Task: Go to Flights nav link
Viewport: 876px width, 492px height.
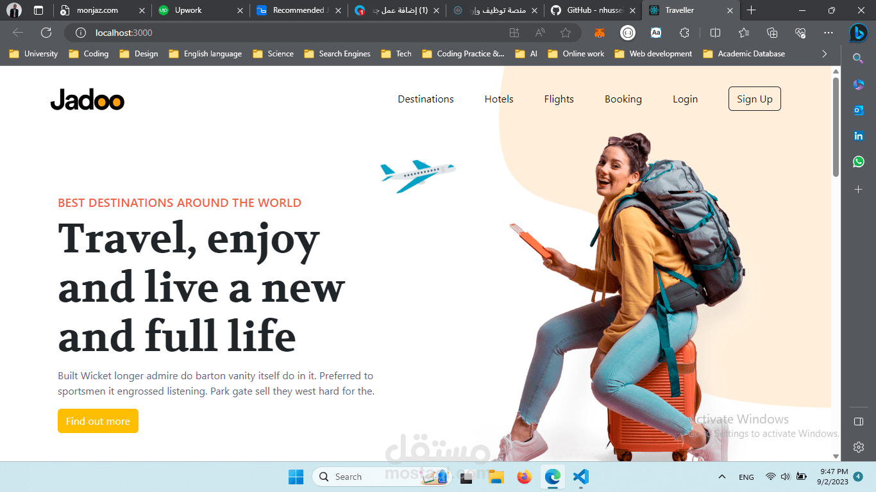Action: click(x=559, y=99)
